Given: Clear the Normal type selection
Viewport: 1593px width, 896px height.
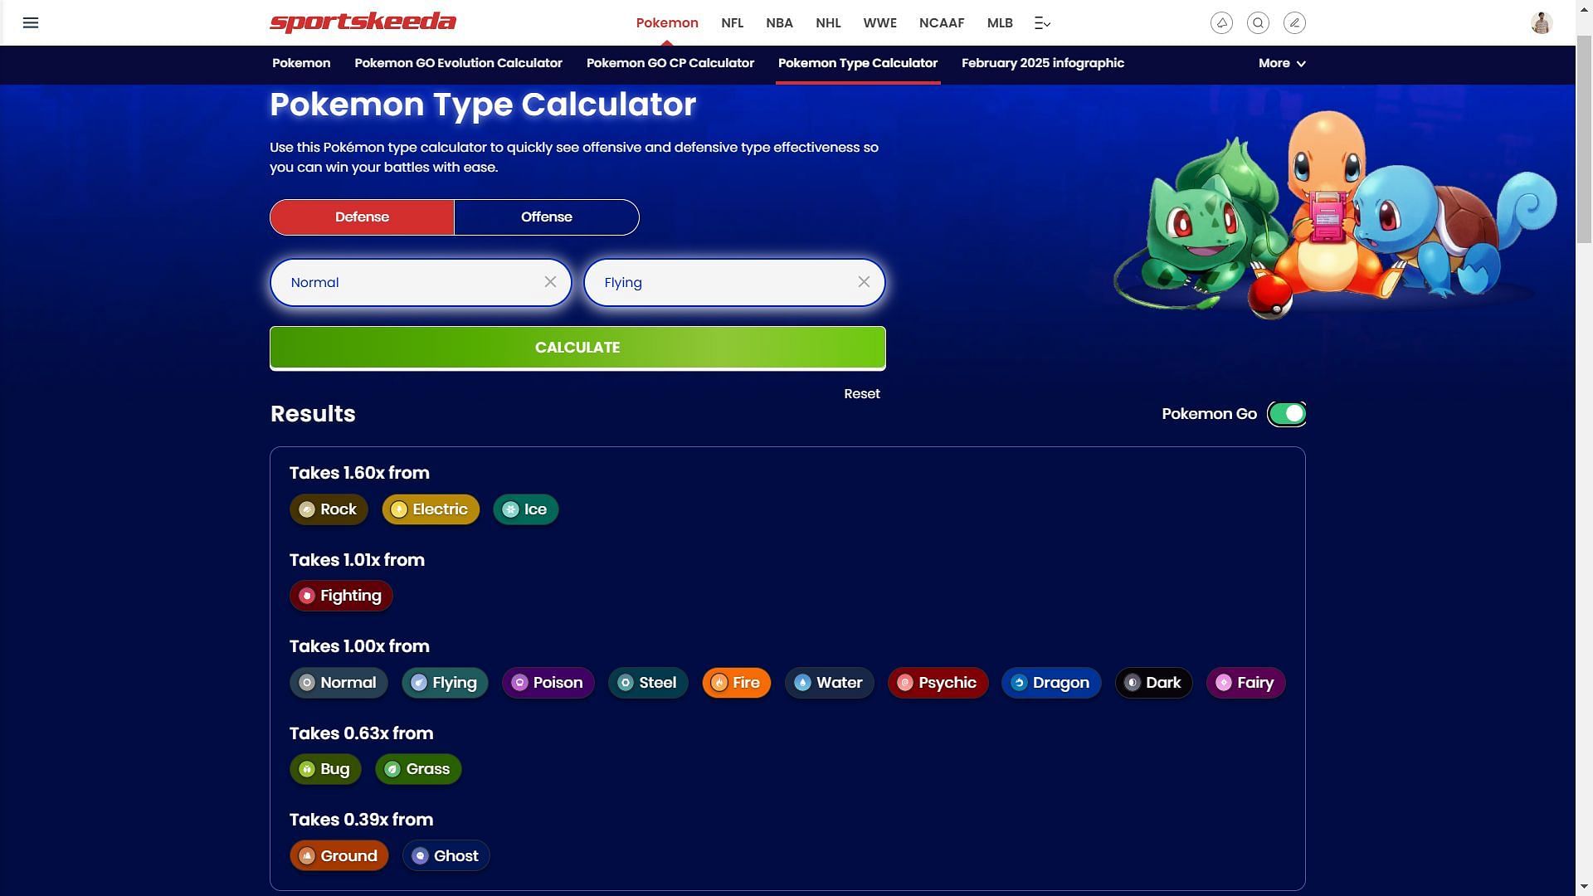Looking at the screenshot, I should (550, 282).
